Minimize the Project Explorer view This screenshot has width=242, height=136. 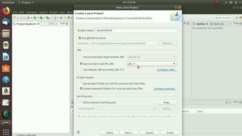pyautogui.click(x=64, y=23)
